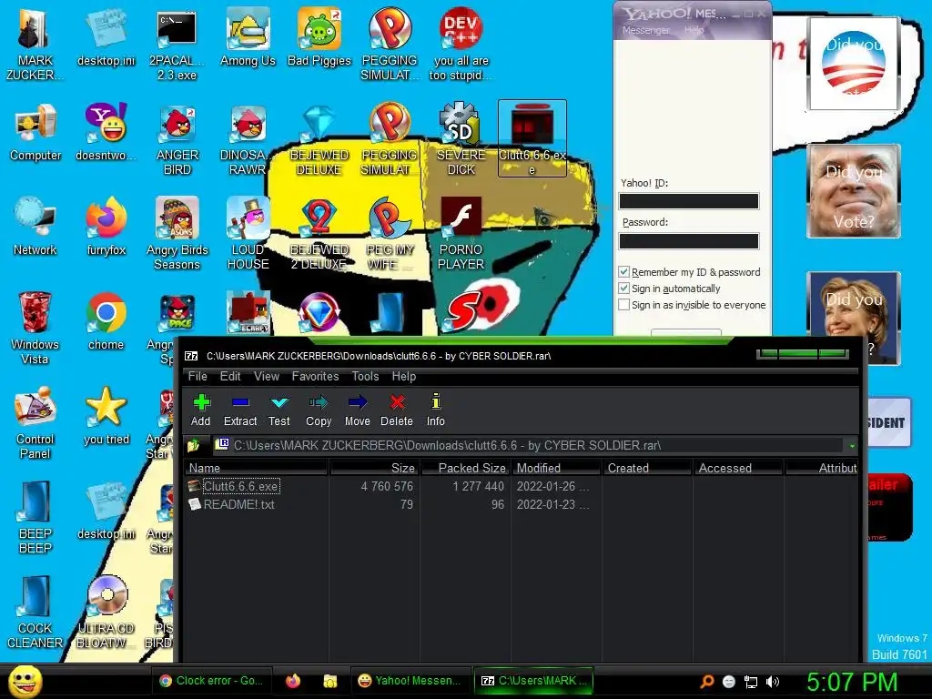Viewport: 932px width, 699px height.
Task: Choose the Move toolbar icon in 7-Zip
Action: [x=357, y=410]
